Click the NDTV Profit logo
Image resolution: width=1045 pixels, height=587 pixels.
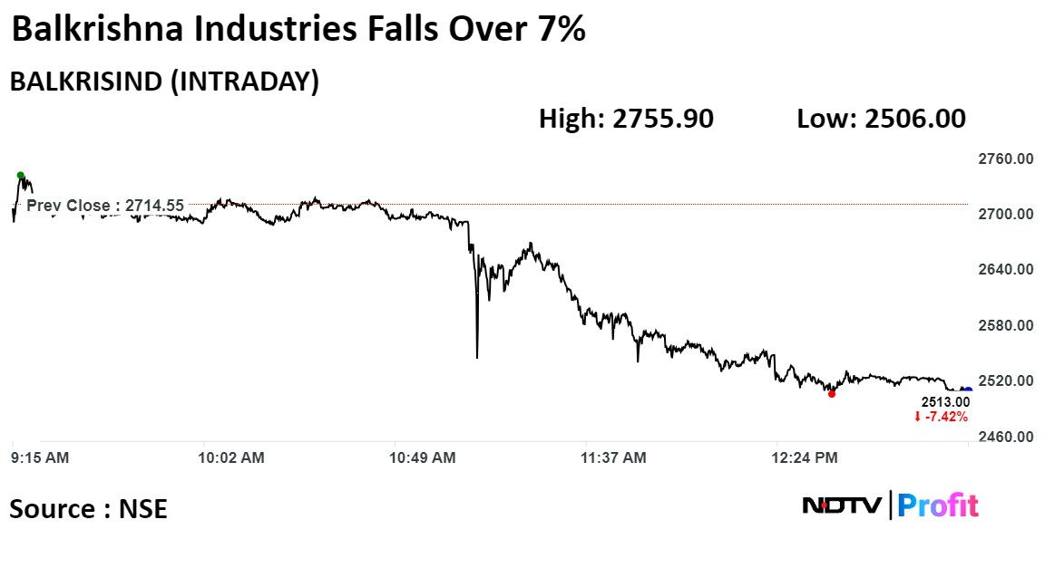pos(890,505)
